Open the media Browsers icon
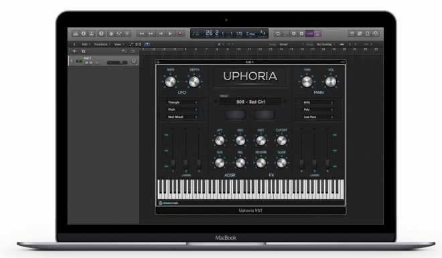This screenshot has width=442, height=258. pos(376,34)
